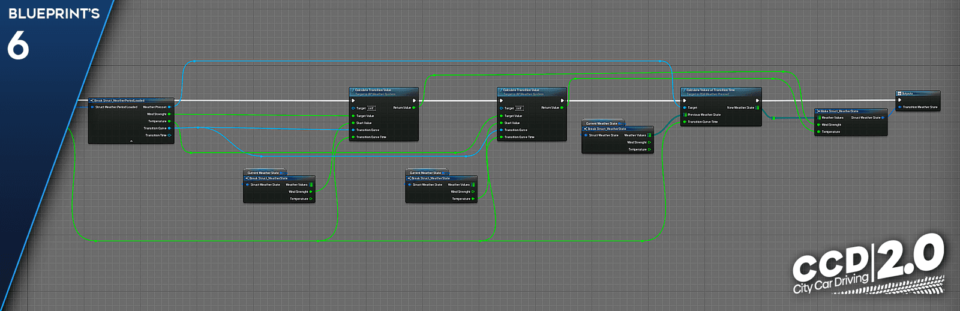Click the Struct Weather State output pin on Make Struct
This screenshot has height=311, width=960.
pos(883,118)
